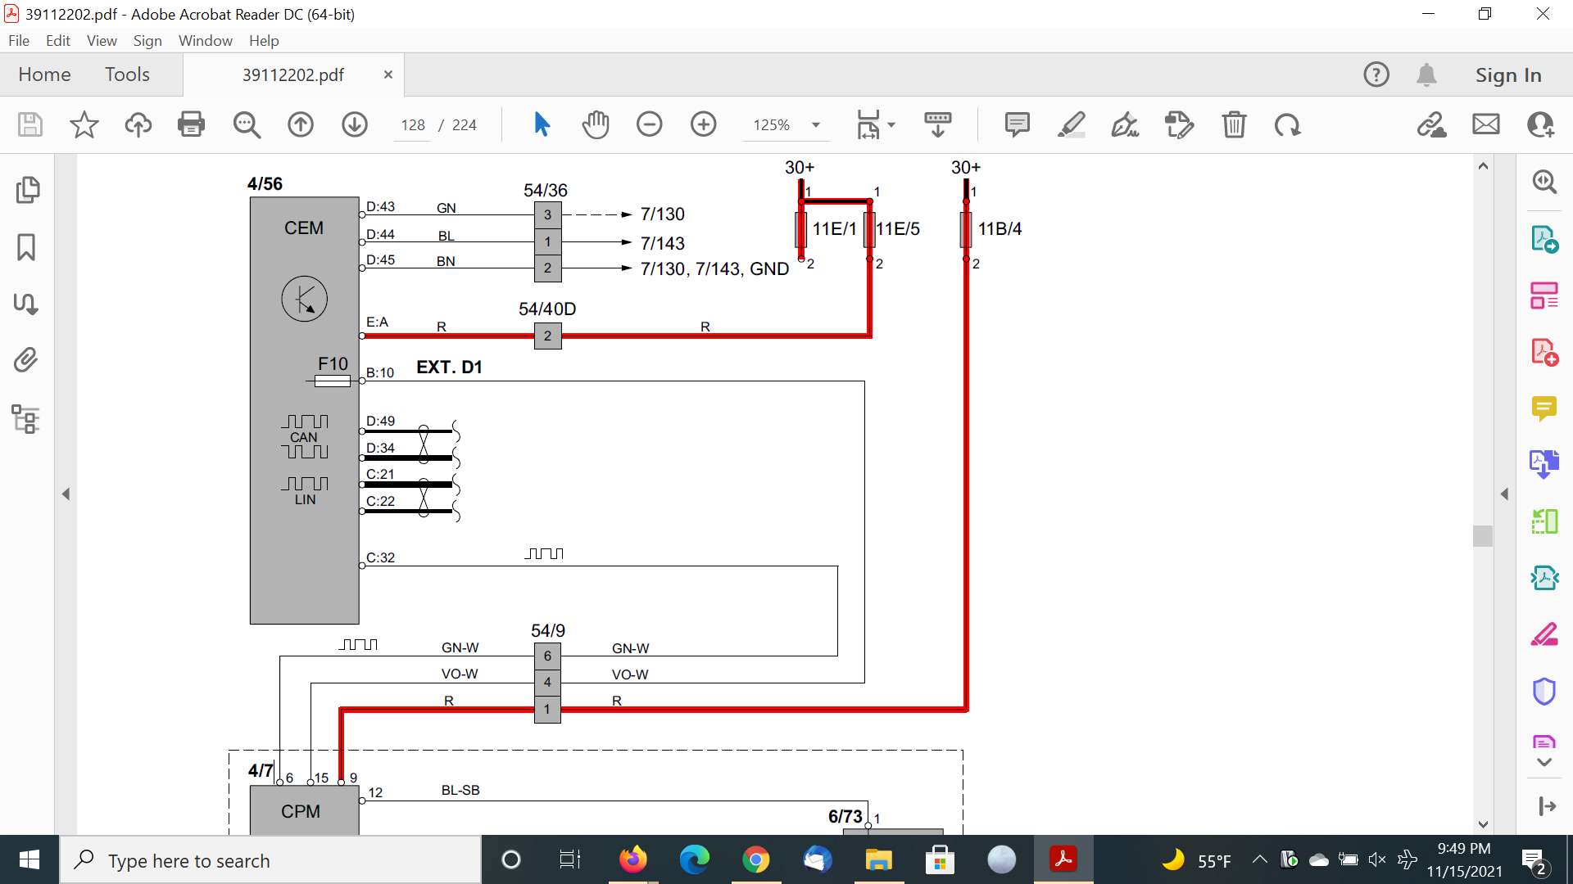Click the Print file icon
The image size is (1573, 884).
pos(191,124)
